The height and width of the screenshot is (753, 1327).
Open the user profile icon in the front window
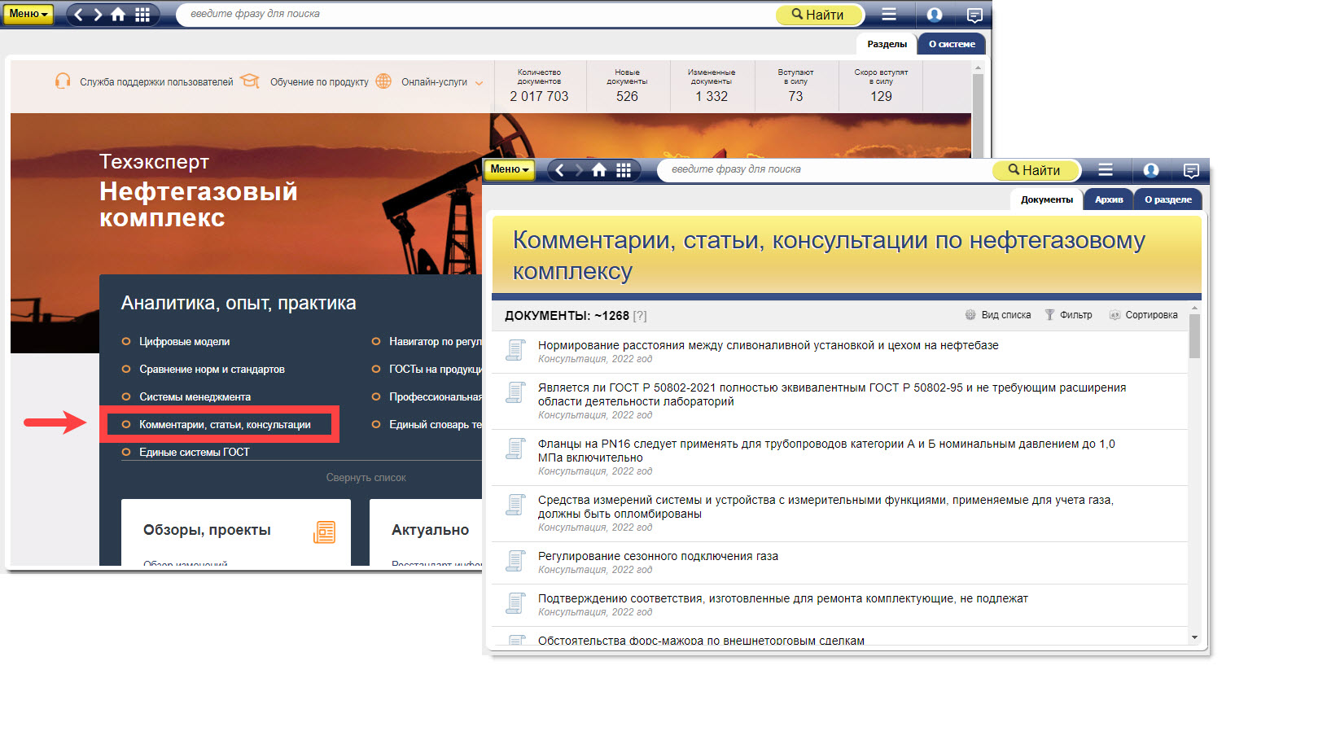(x=1151, y=170)
